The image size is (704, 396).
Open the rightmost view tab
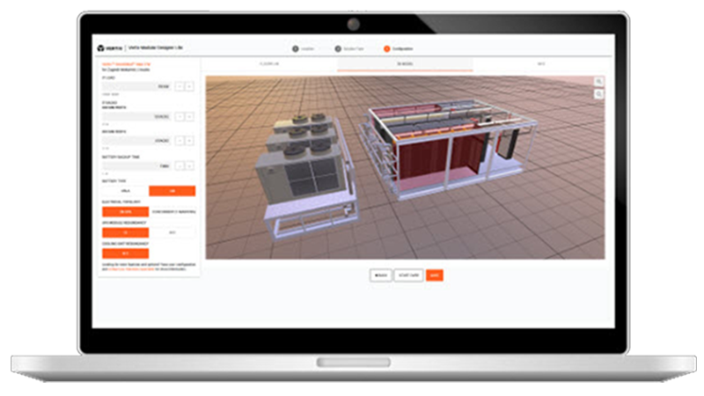[539, 64]
